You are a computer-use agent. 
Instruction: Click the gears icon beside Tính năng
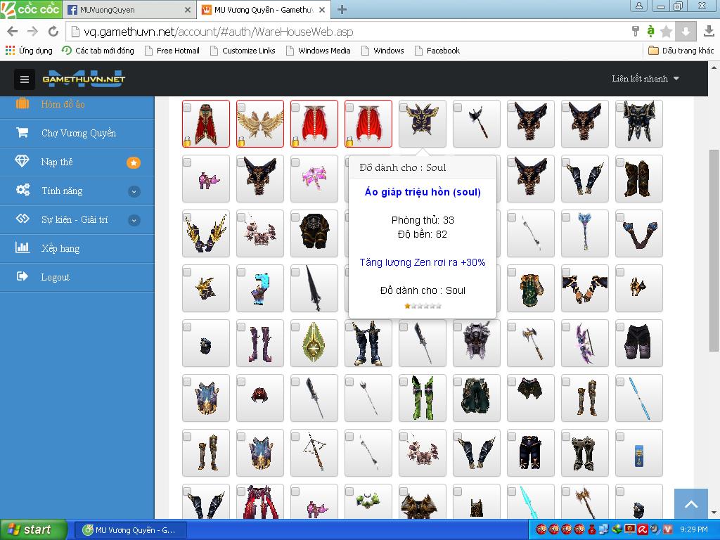click(x=22, y=191)
